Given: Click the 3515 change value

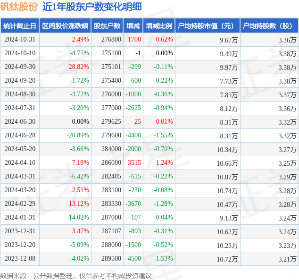Looking at the screenshot, I should (x=134, y=162).
